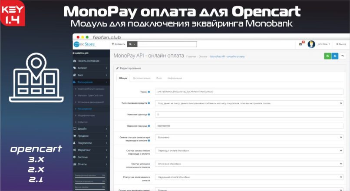Collapse the top-level Расширения menu arrow
The width and height of the screenshot is (350, 191).
pos(106,82)
